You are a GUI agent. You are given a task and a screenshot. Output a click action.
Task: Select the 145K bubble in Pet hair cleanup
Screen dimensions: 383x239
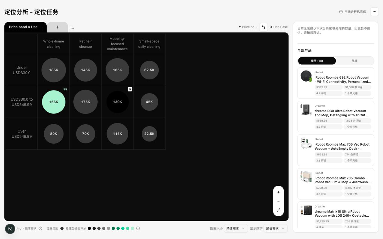point(86,70)
